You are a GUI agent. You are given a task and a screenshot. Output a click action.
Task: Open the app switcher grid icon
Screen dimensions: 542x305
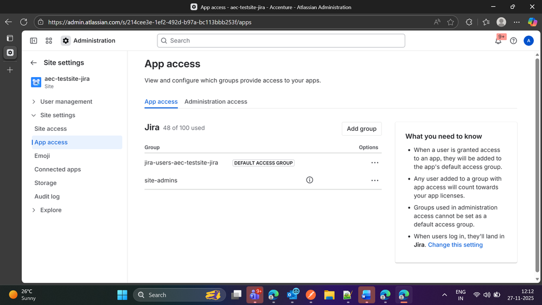(49, 41)
